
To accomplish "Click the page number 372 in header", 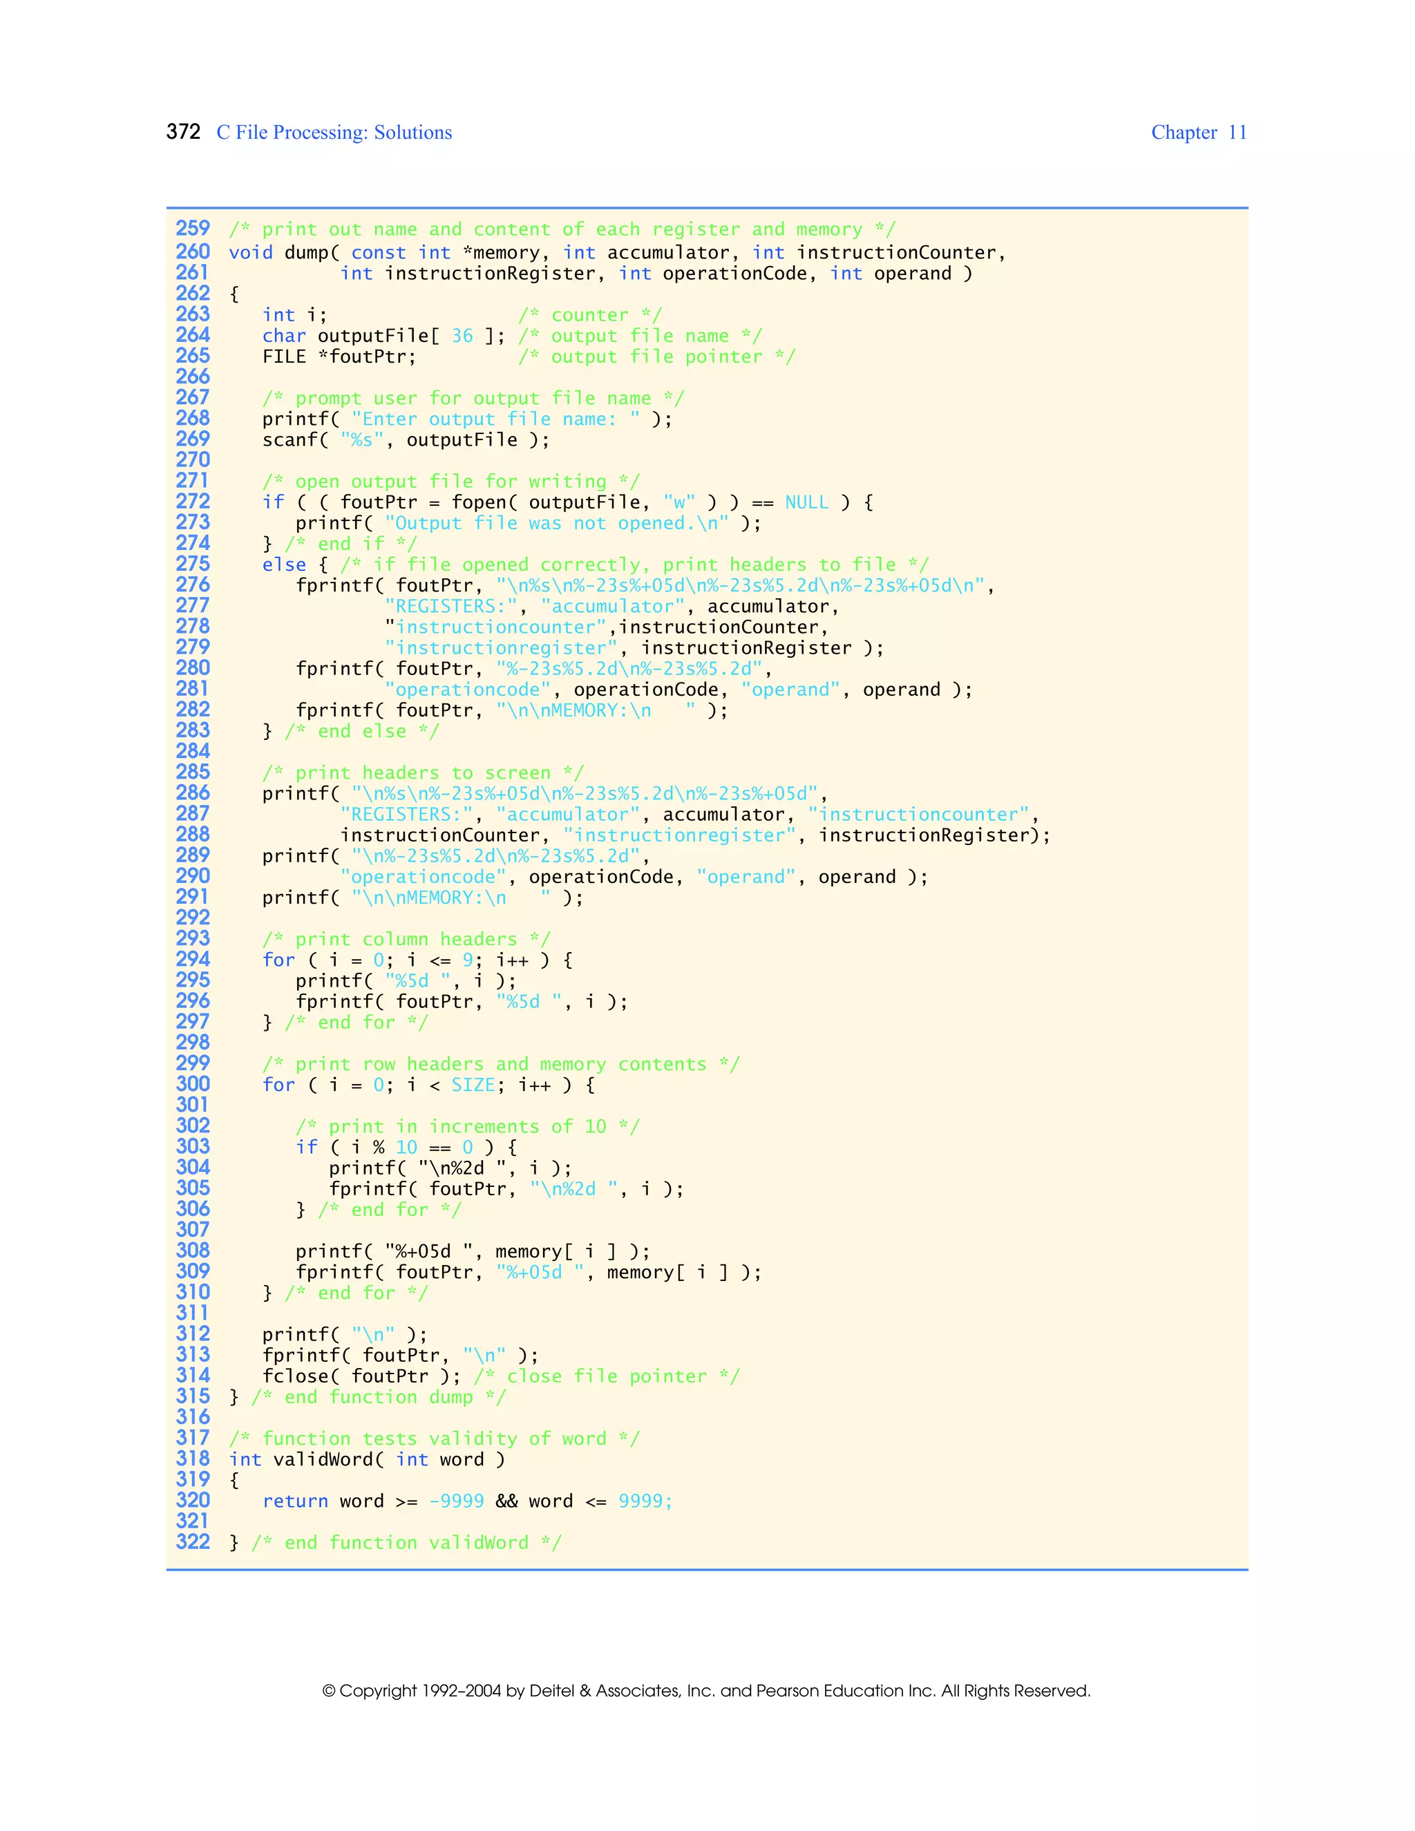I will [x=182, y=131].
